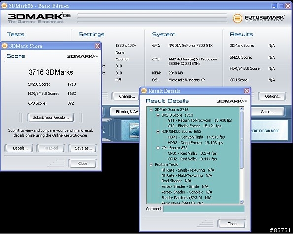
Task: Open Details in 3DMark Score window
Action: coord(19,148)
